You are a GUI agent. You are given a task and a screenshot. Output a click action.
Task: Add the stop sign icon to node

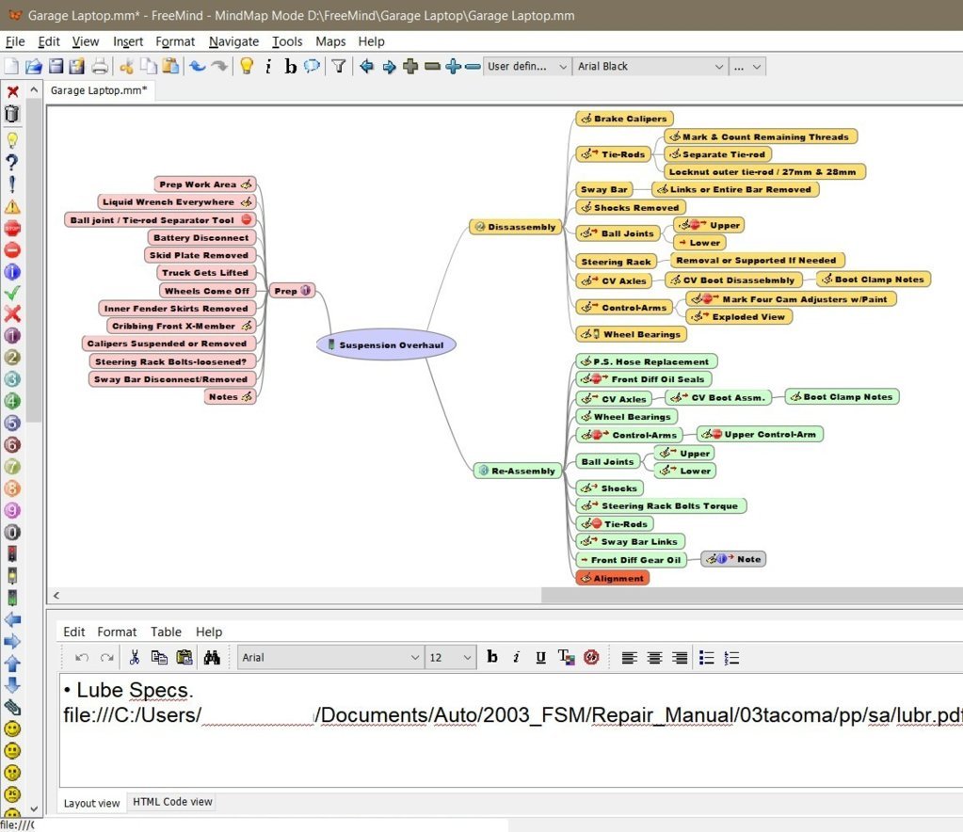click(12, 229)
